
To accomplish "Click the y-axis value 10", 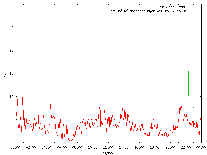I will click(x=12, y=97).
